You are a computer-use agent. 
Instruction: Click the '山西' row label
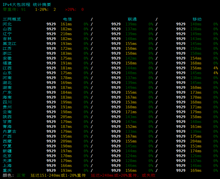(x=7, y=29)
